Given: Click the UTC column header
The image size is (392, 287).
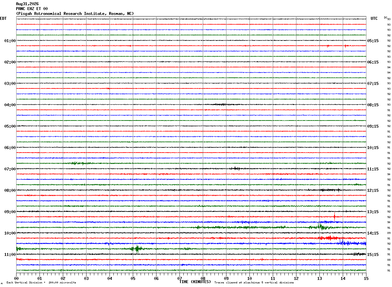Looking at the screenshot, I should 374,18.
